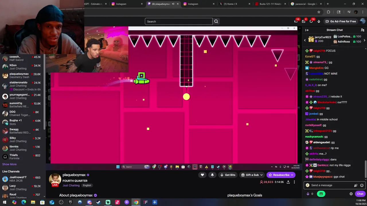Click the Chrome profile avatar

pos(356,12)
